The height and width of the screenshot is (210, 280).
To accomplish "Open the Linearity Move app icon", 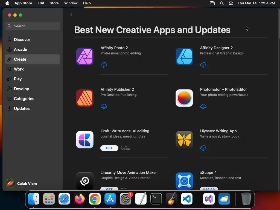I will (85, 181).
